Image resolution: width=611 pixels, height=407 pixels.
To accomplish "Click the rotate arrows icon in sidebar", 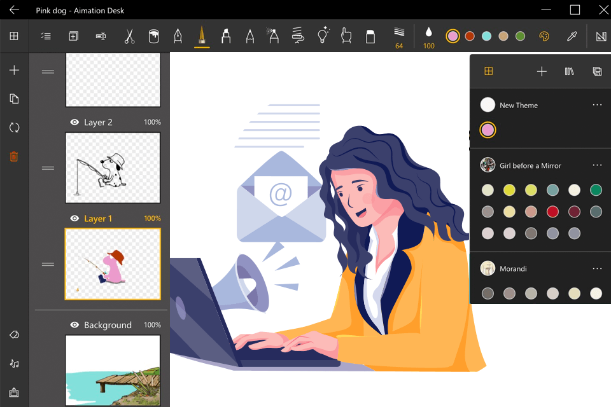I will [14, 127].
